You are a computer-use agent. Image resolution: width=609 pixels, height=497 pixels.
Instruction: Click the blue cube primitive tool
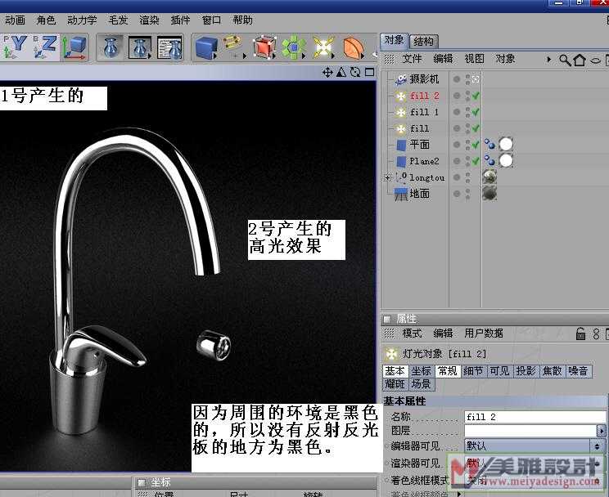coord(205,48)
